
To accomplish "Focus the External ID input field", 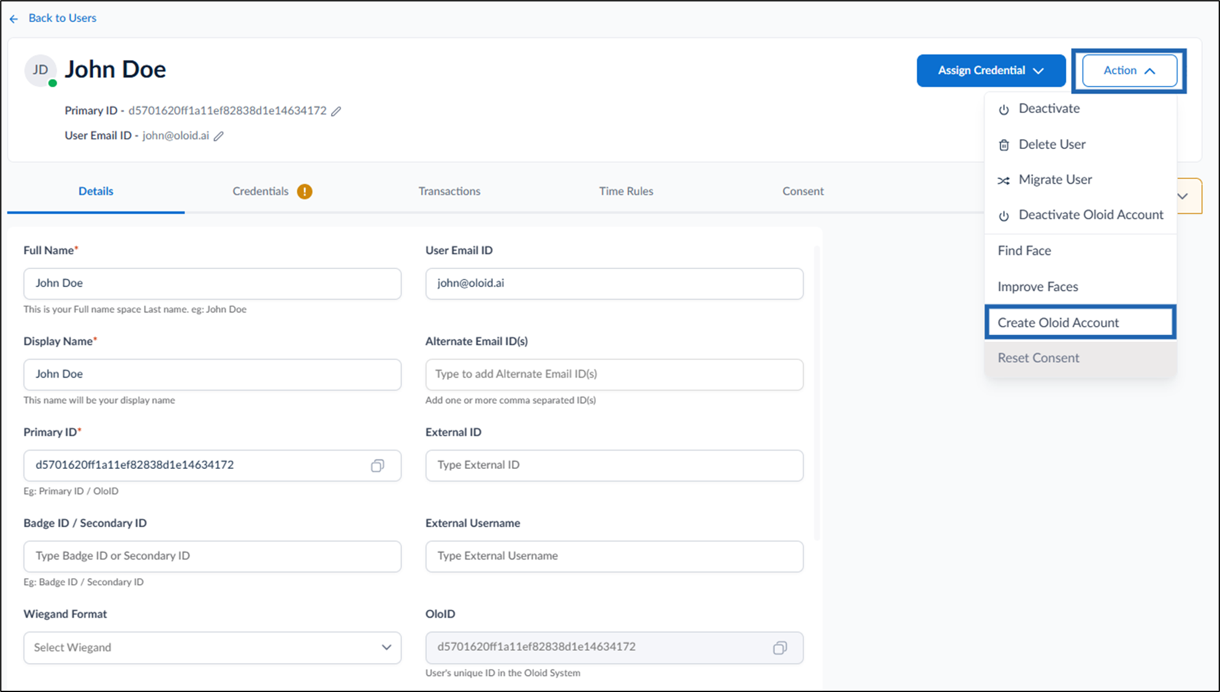I will [614, 466].
